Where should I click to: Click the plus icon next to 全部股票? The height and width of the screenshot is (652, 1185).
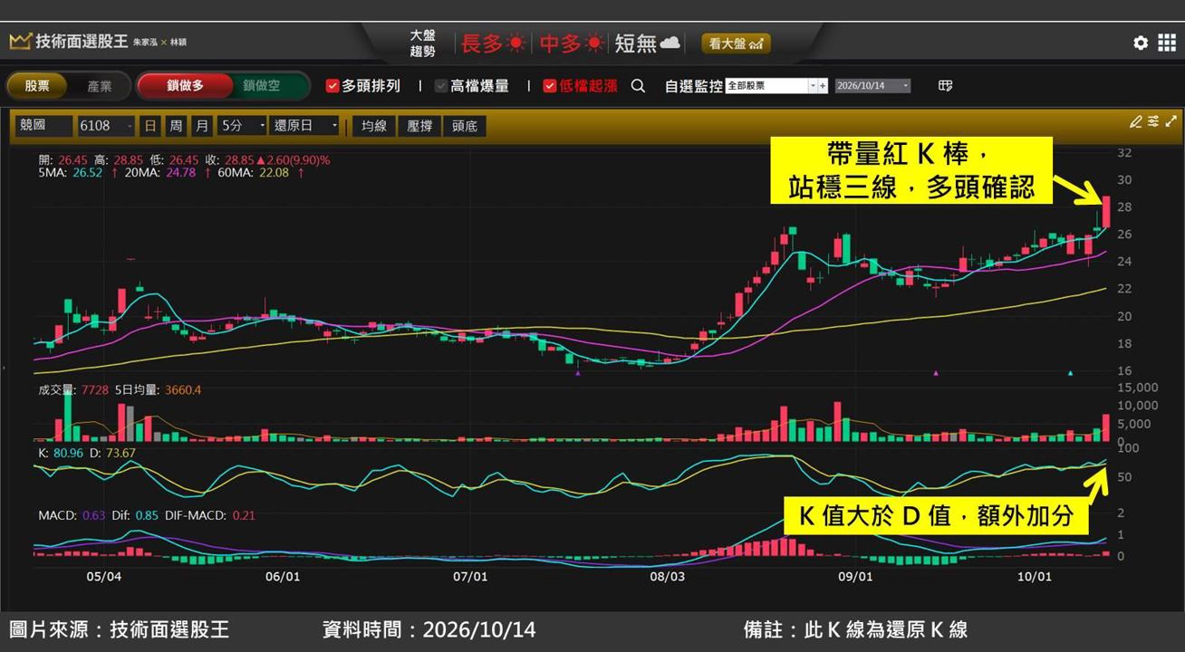tap(823, 86)
